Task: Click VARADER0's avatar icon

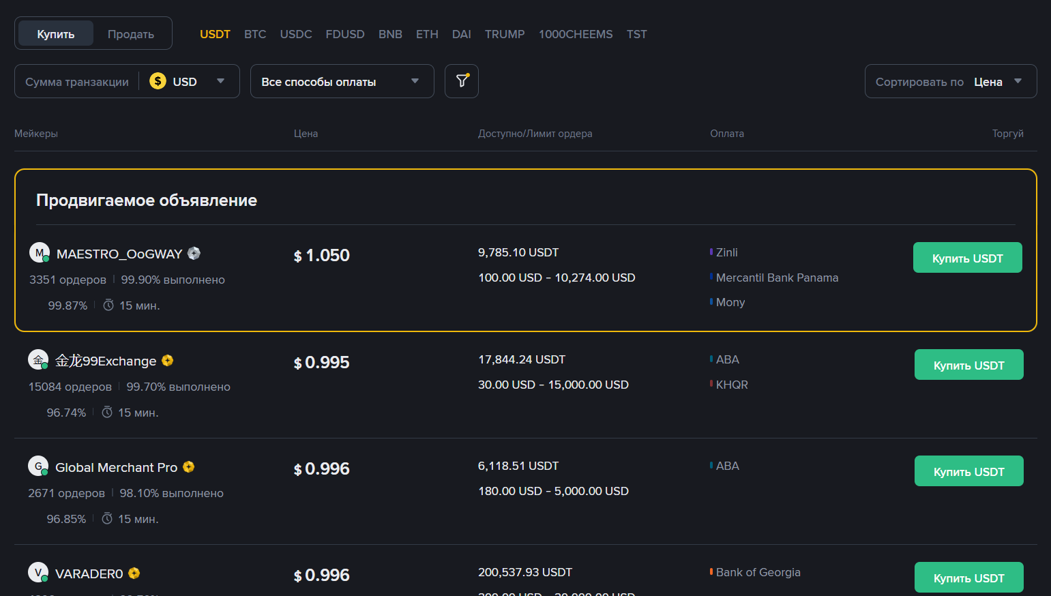Action: point(39,572)
